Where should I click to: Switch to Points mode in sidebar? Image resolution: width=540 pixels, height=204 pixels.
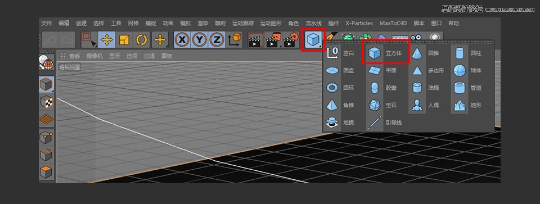46,138
